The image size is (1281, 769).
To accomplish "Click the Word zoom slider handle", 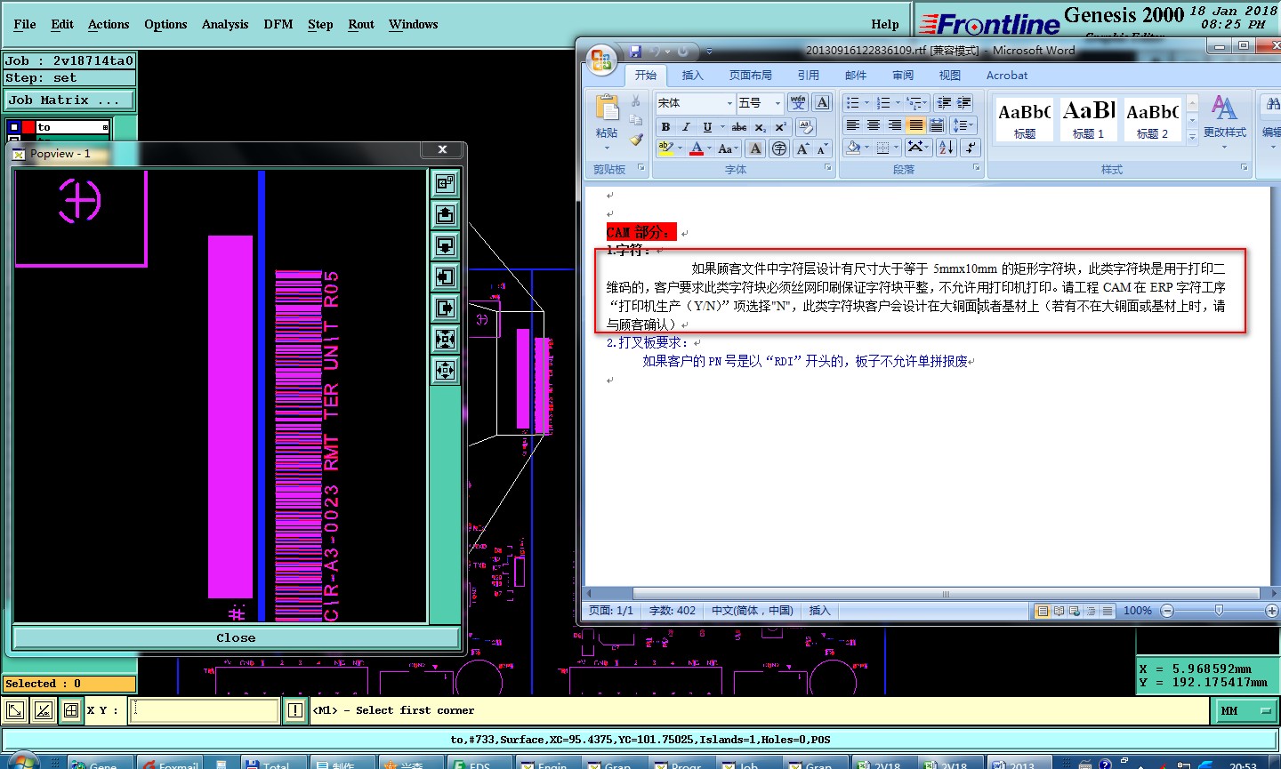I will click(1219, 611).
